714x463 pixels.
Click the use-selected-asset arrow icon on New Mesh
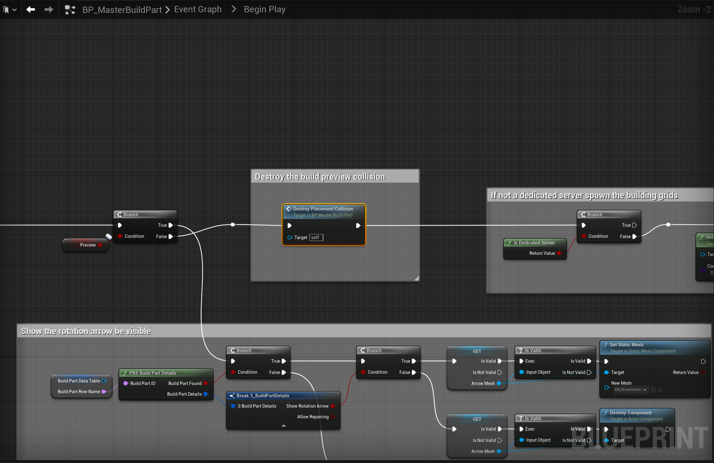(653, 389)
